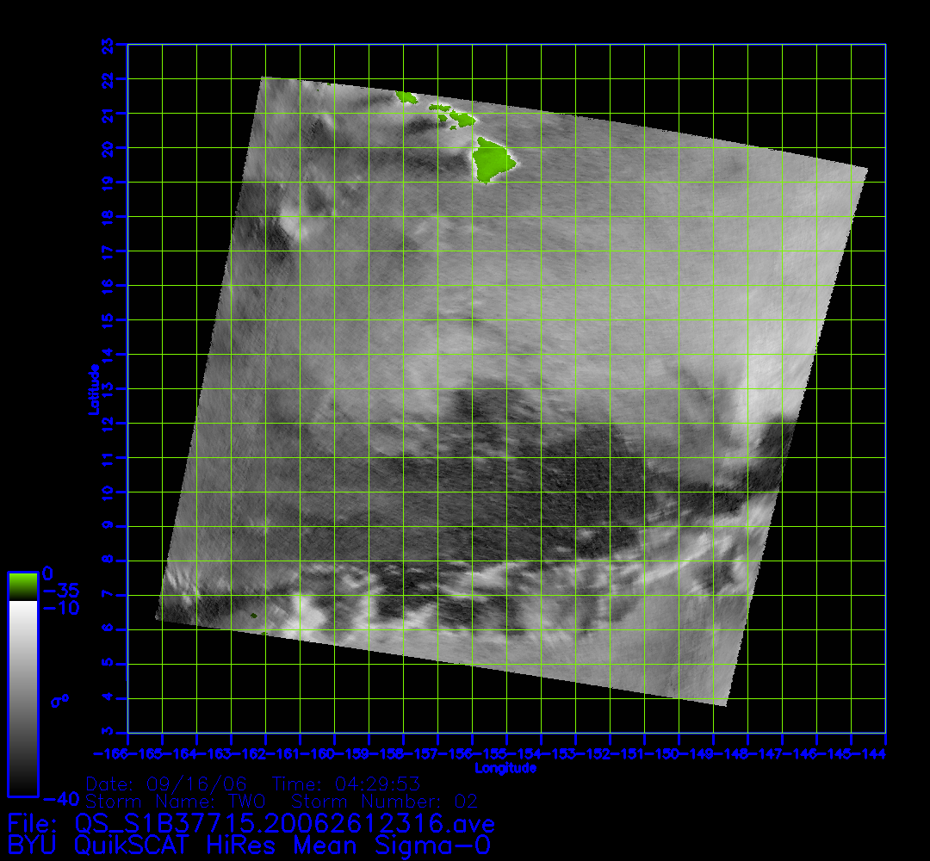Click the small green island near swath bottom-left

tap(253, 616)
